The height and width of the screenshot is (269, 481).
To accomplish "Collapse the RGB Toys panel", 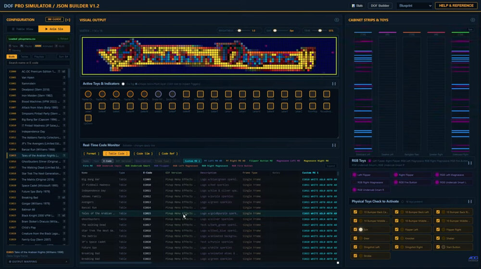I will [469, 163].
